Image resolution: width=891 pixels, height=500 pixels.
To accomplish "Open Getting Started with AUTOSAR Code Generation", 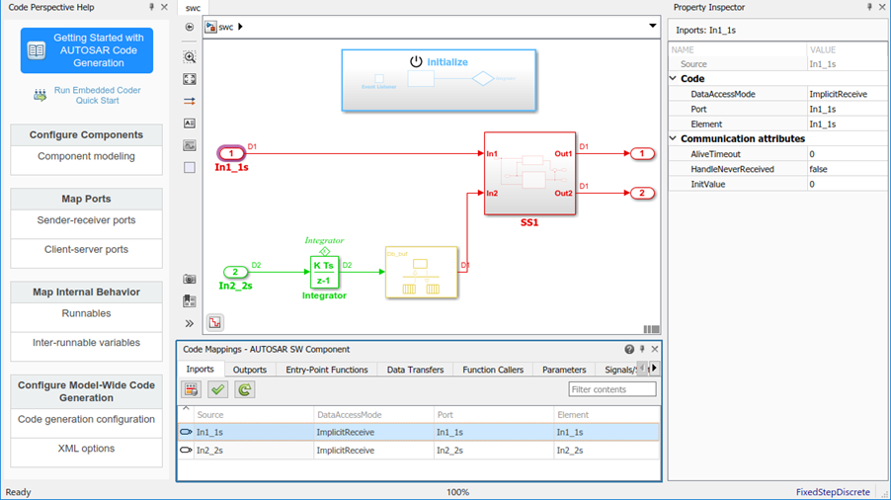I will [87, 50].
